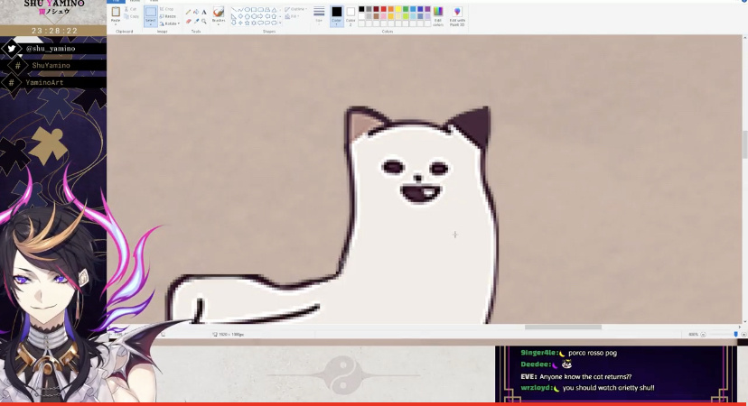
Task: Click the horizontal scrollbar right arrow
Action: (739, 327)
